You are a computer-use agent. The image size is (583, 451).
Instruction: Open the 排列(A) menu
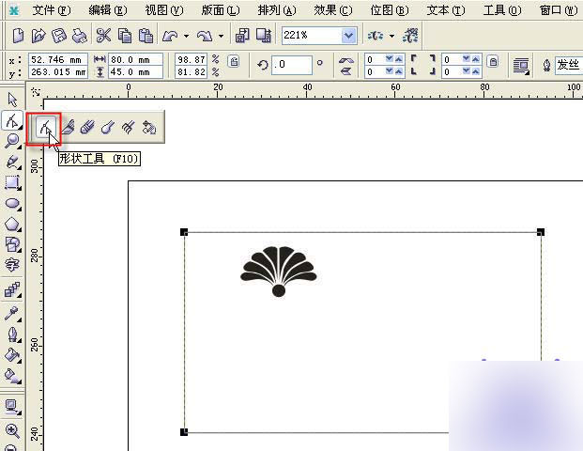tap(277, 10)
